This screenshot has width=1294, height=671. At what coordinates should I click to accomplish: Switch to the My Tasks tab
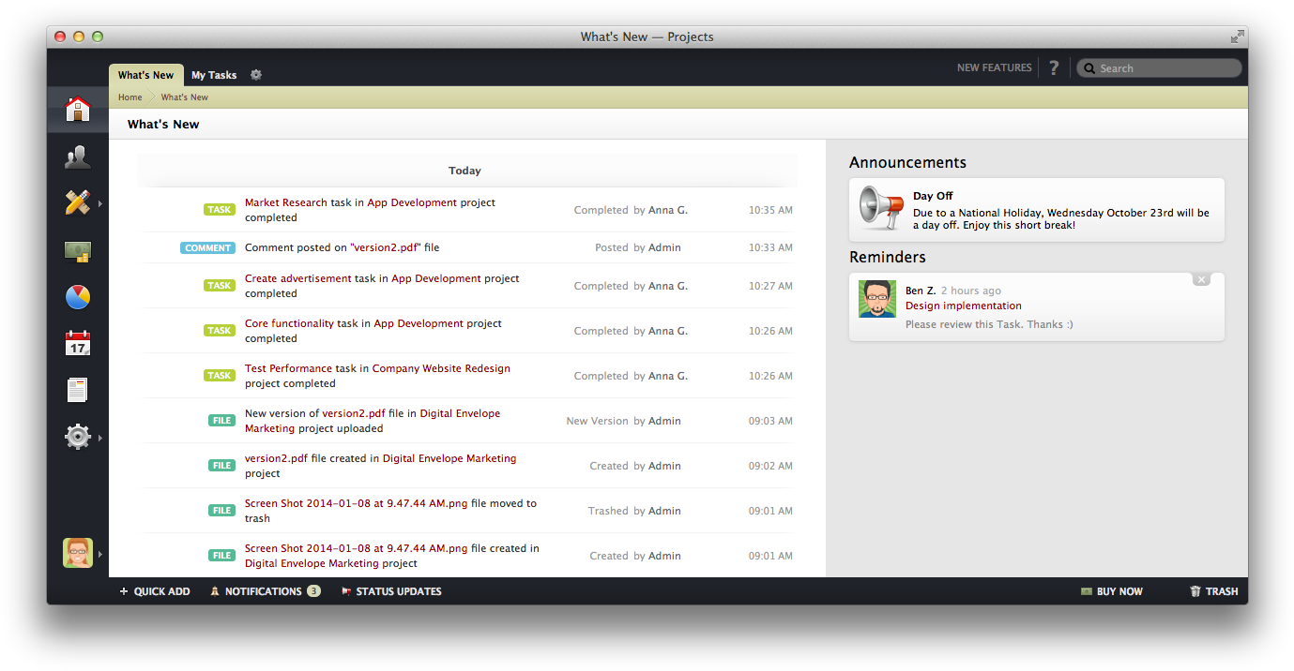pos(214,74)
